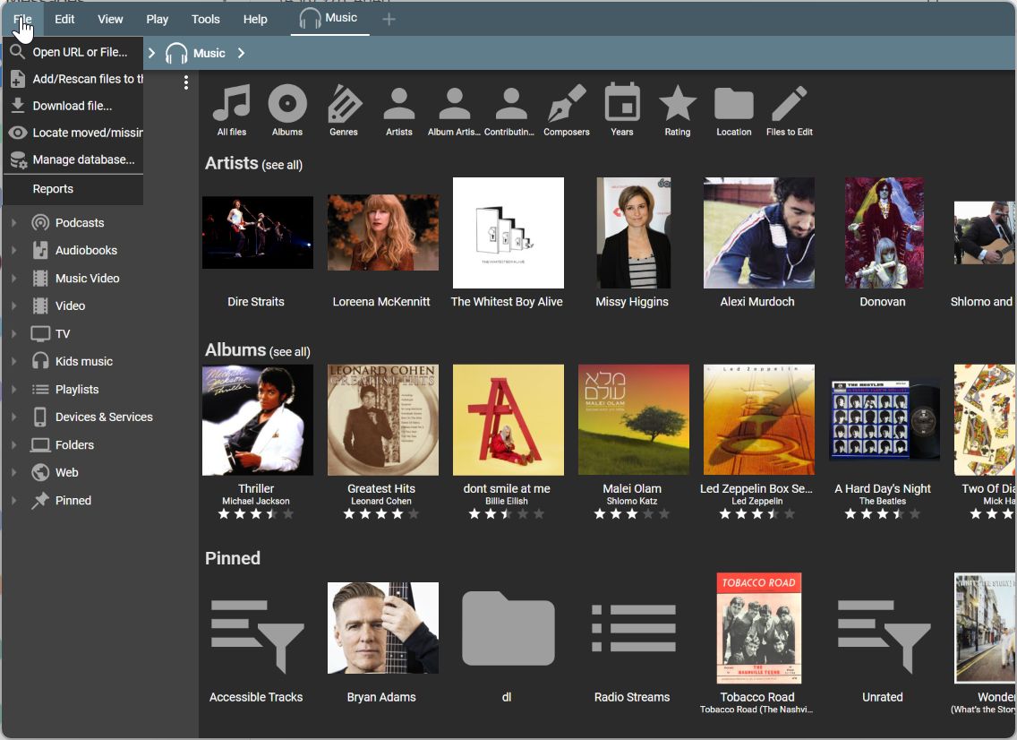Viewport: 1017px width, 740px height.
Task: Open the Tools menu
Action: pyautogui.click(x=205, y=19)
